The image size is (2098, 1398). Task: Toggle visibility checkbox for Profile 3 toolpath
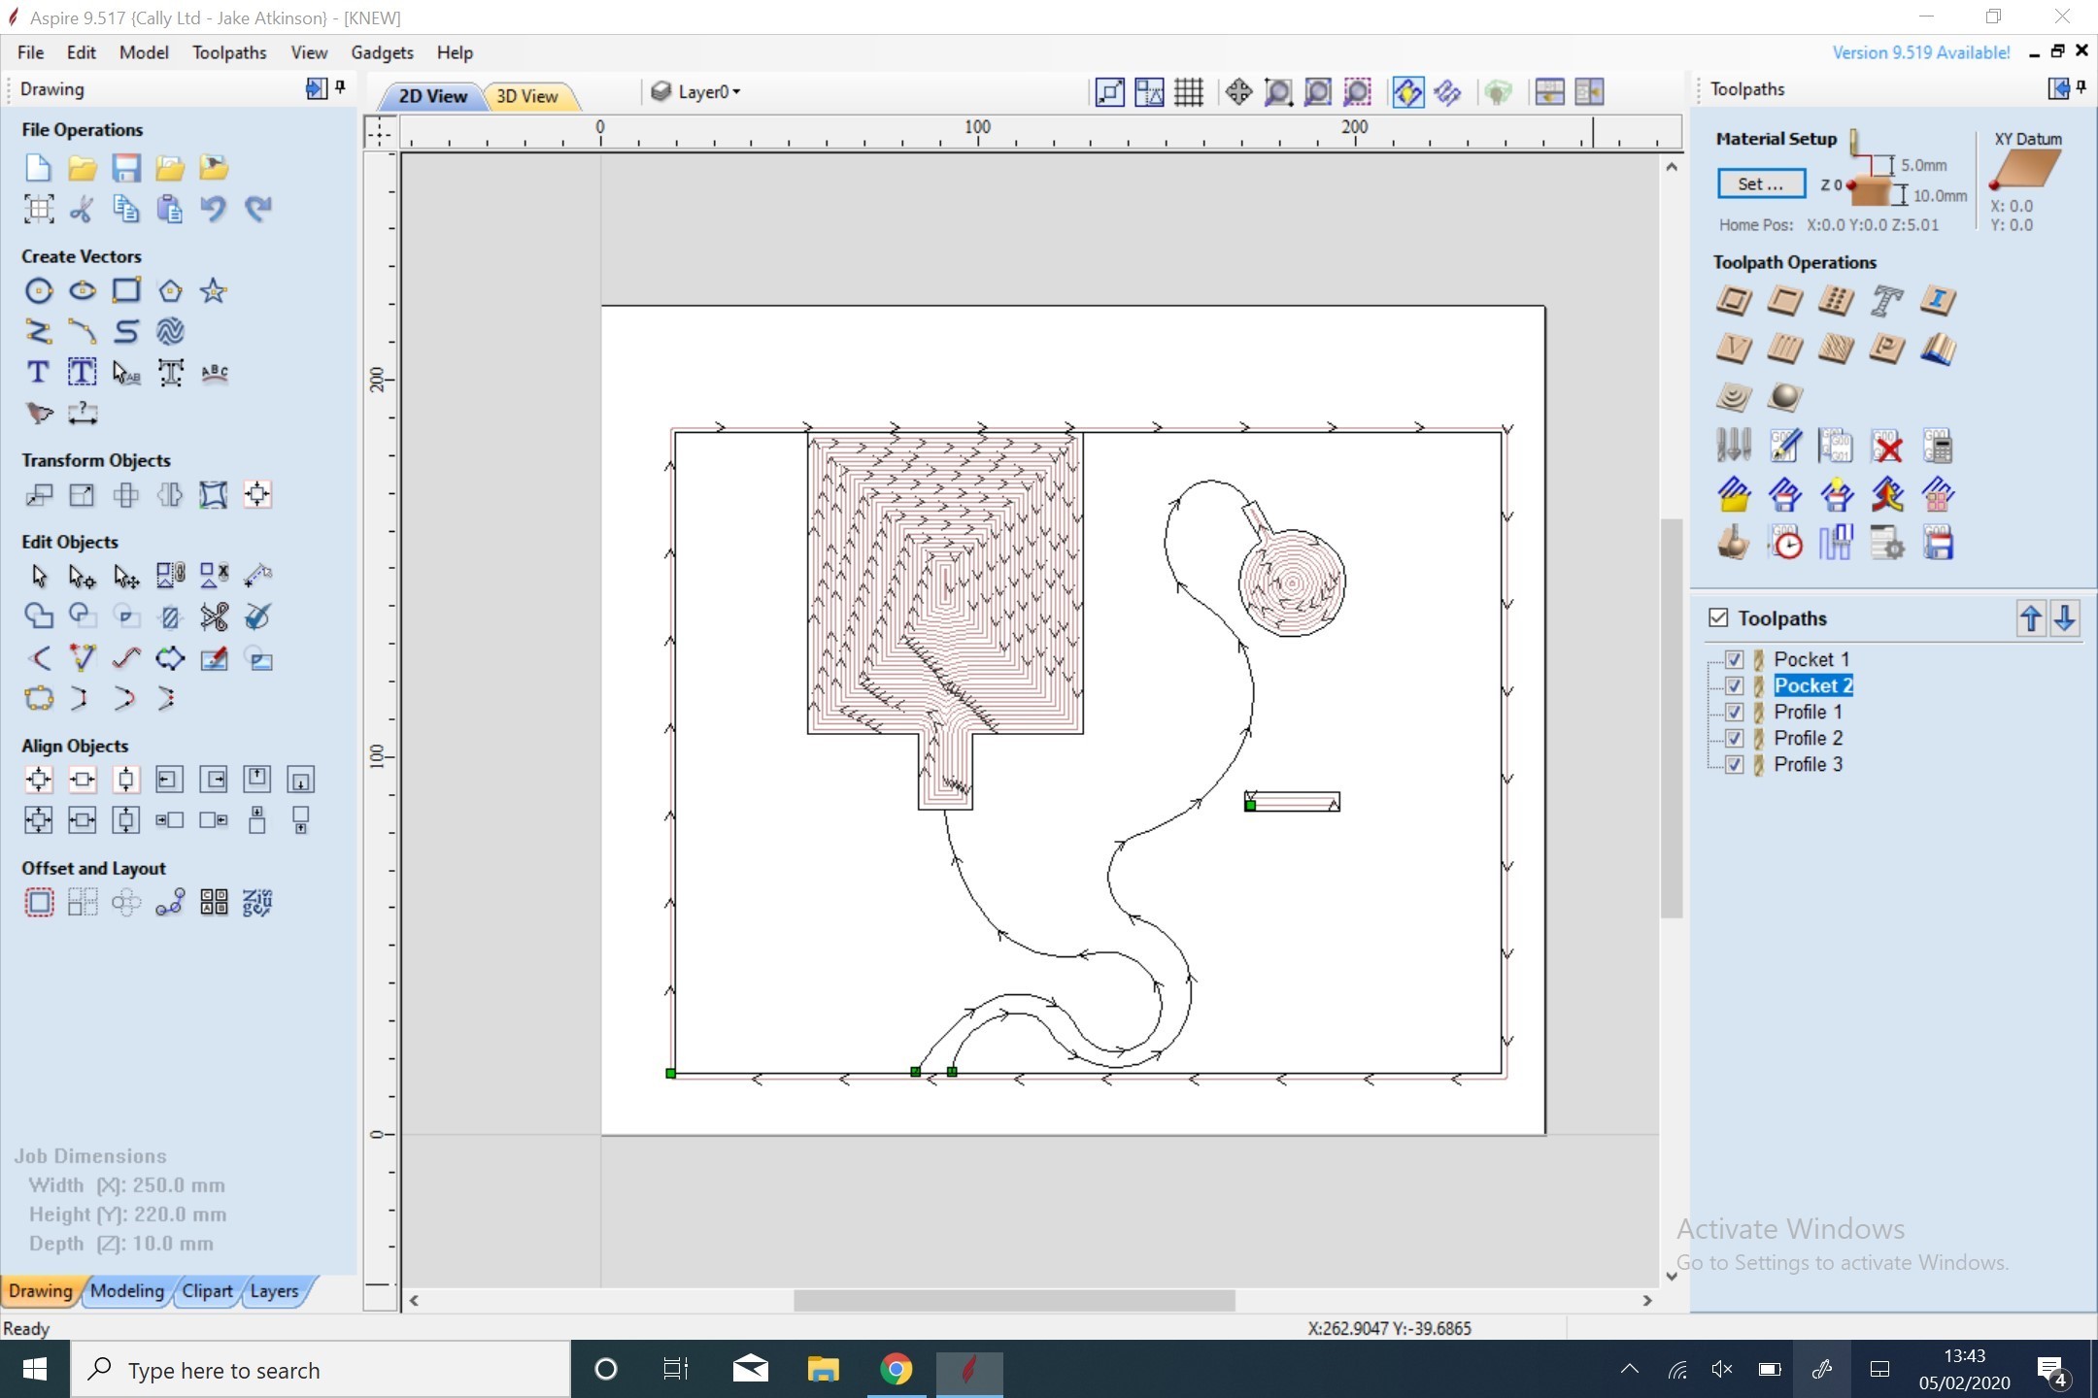coord(1735,763)
